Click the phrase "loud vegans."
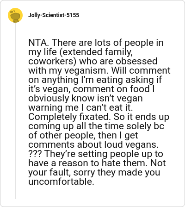The width and height of the screenshot is (185, 207). point(132,144)
